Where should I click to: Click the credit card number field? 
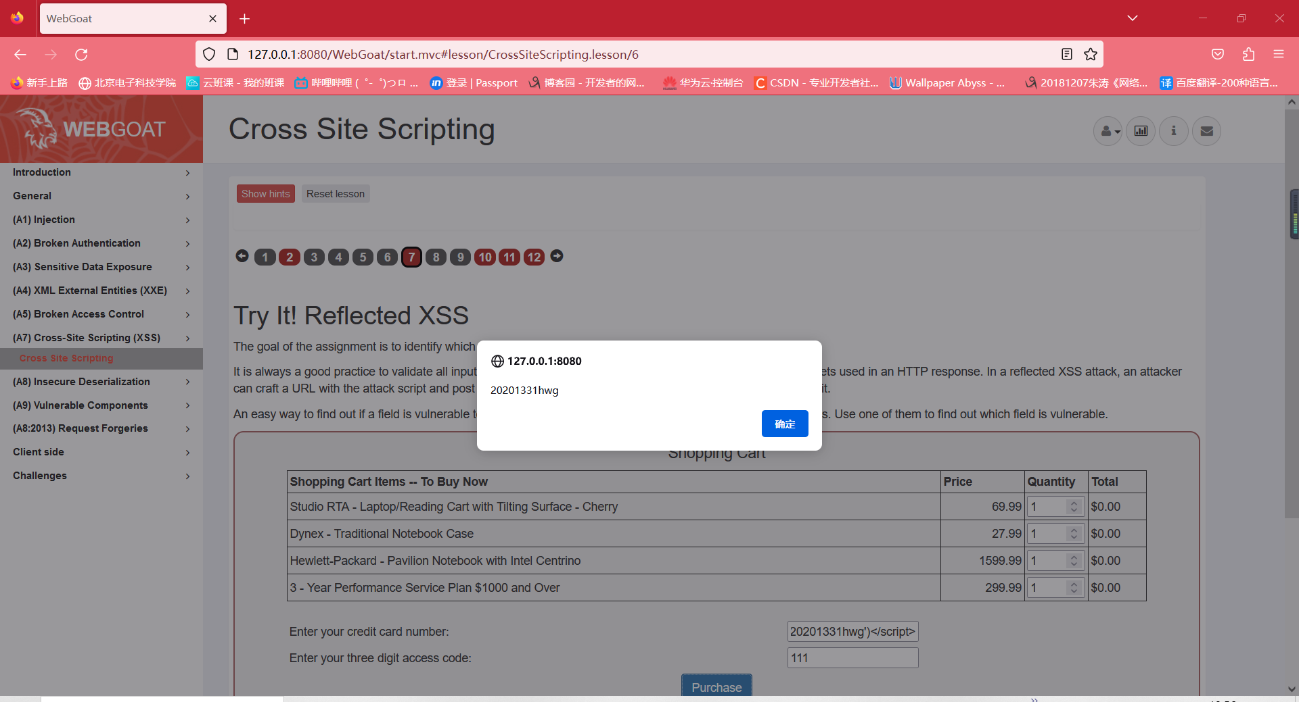852,632
